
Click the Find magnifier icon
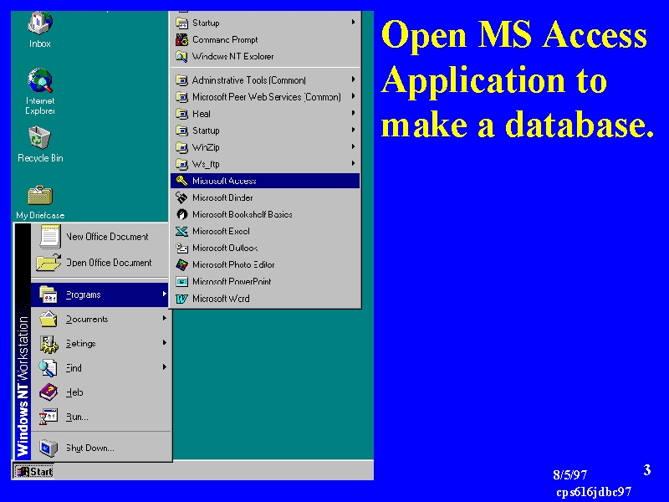coord(48,368)
